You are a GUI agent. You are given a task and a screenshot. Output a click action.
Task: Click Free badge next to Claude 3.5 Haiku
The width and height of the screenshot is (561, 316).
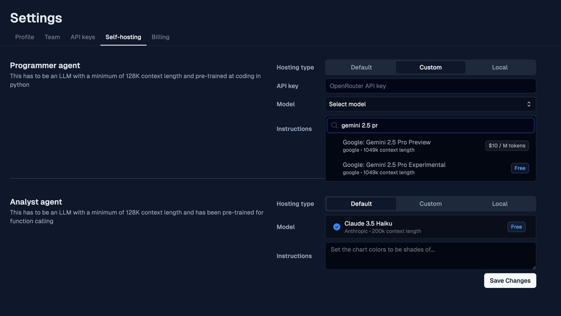(x=516, y=227)
